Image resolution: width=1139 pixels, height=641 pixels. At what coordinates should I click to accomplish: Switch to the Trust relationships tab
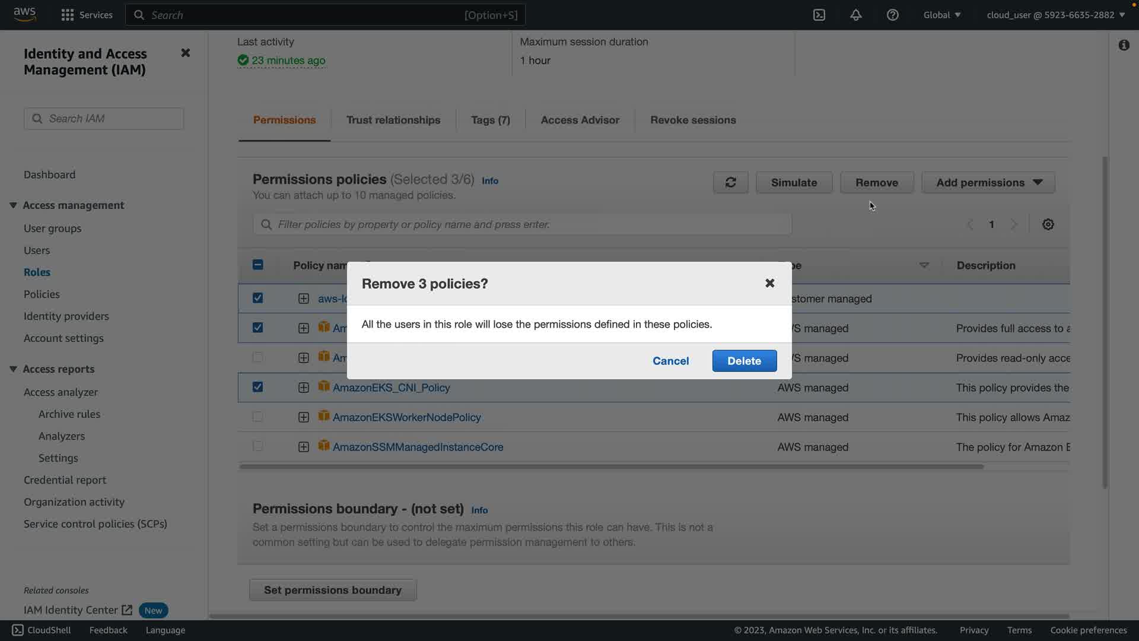pyautogui.click(x=393, y=120)
